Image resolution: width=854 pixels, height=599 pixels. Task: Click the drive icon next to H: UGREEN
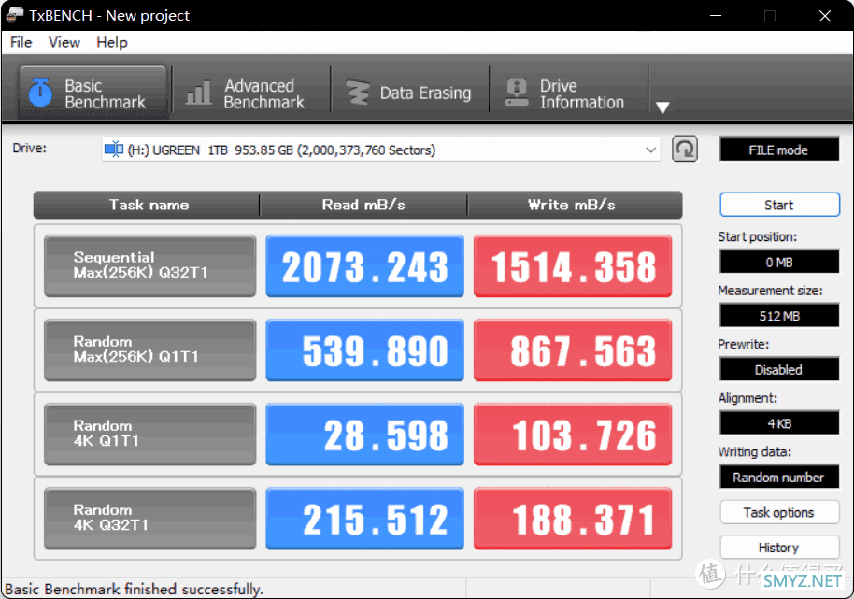114,150
